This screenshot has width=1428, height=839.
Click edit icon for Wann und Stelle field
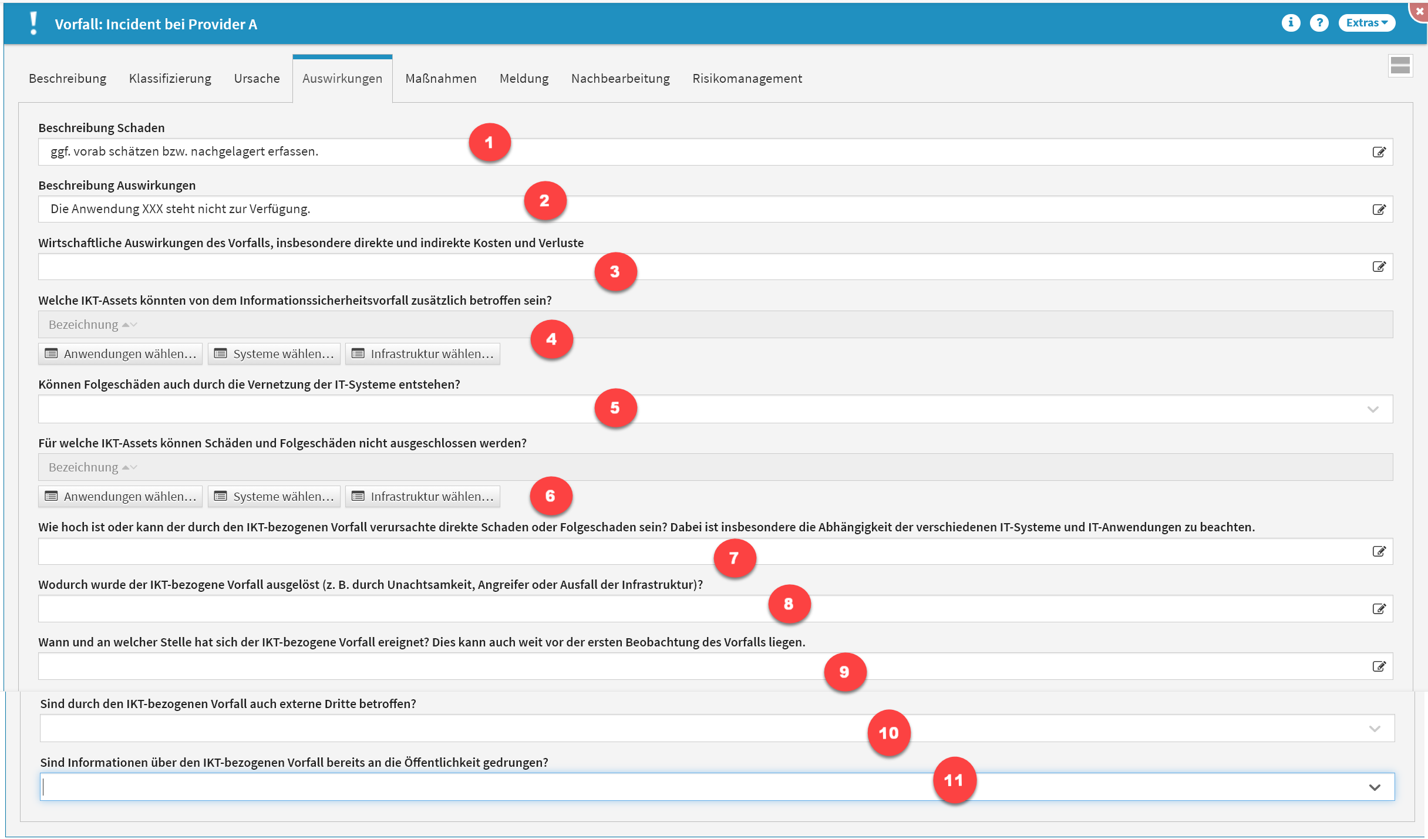pos(1379,666)
